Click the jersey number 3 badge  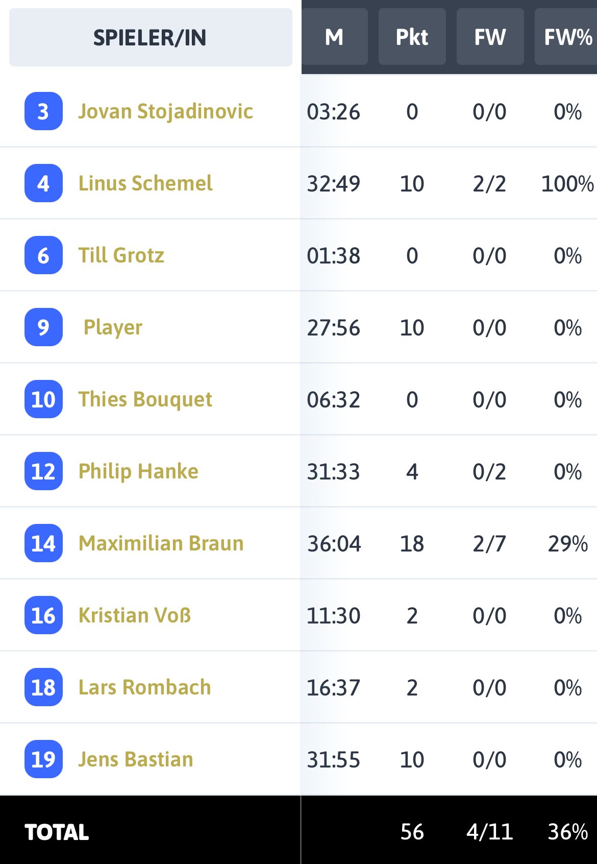[x=43, y=111]
